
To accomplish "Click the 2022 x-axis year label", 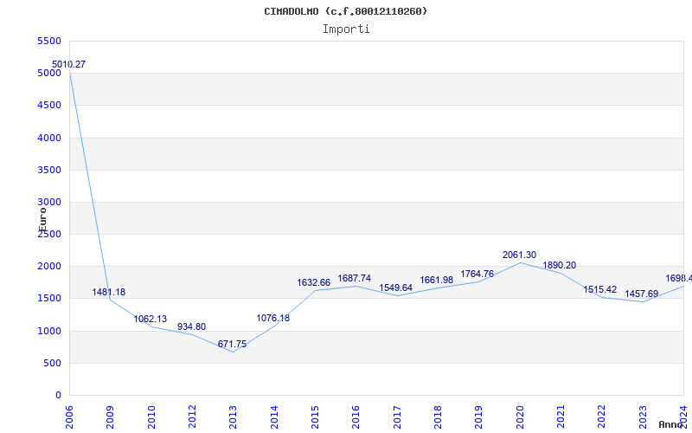I will 602,417.
